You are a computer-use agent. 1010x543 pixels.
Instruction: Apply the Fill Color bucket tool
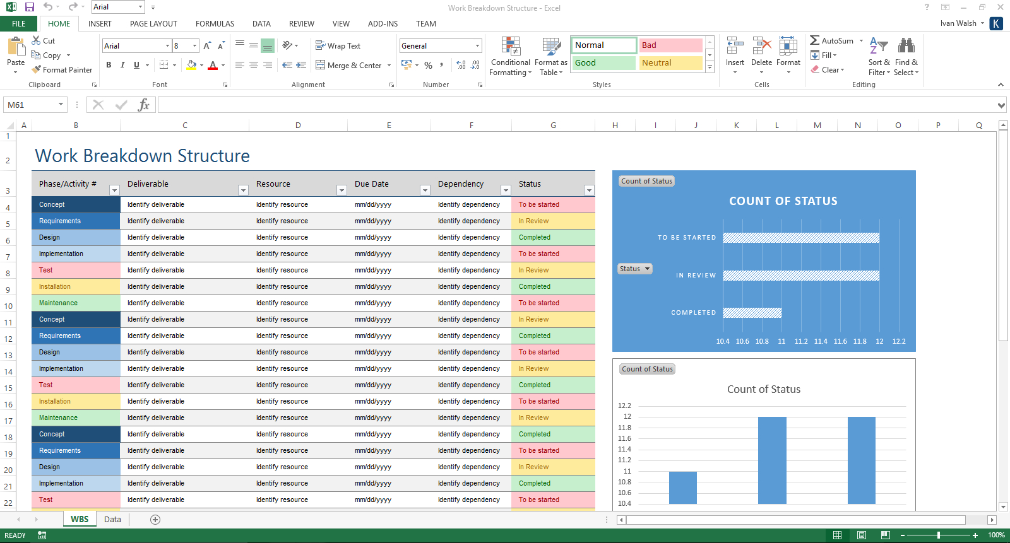tap(191, 65)
